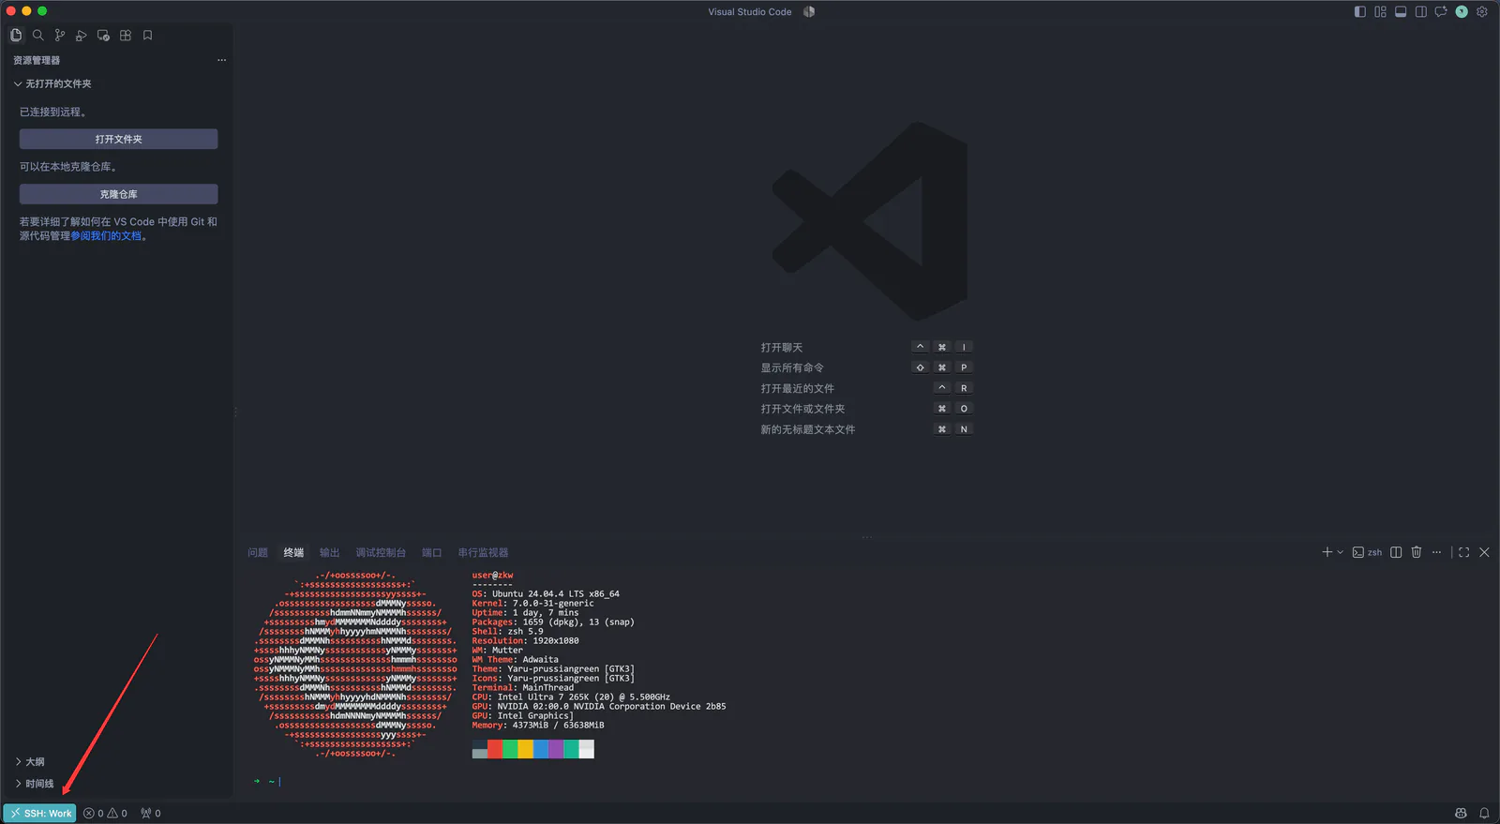
Task: Open the Source Control branch icon
Action: pos(60,36)
